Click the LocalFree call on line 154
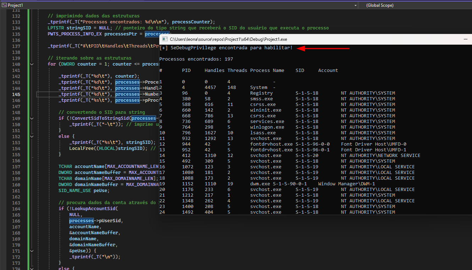Viewport: 472px width, 270px height. pos(81,148)
